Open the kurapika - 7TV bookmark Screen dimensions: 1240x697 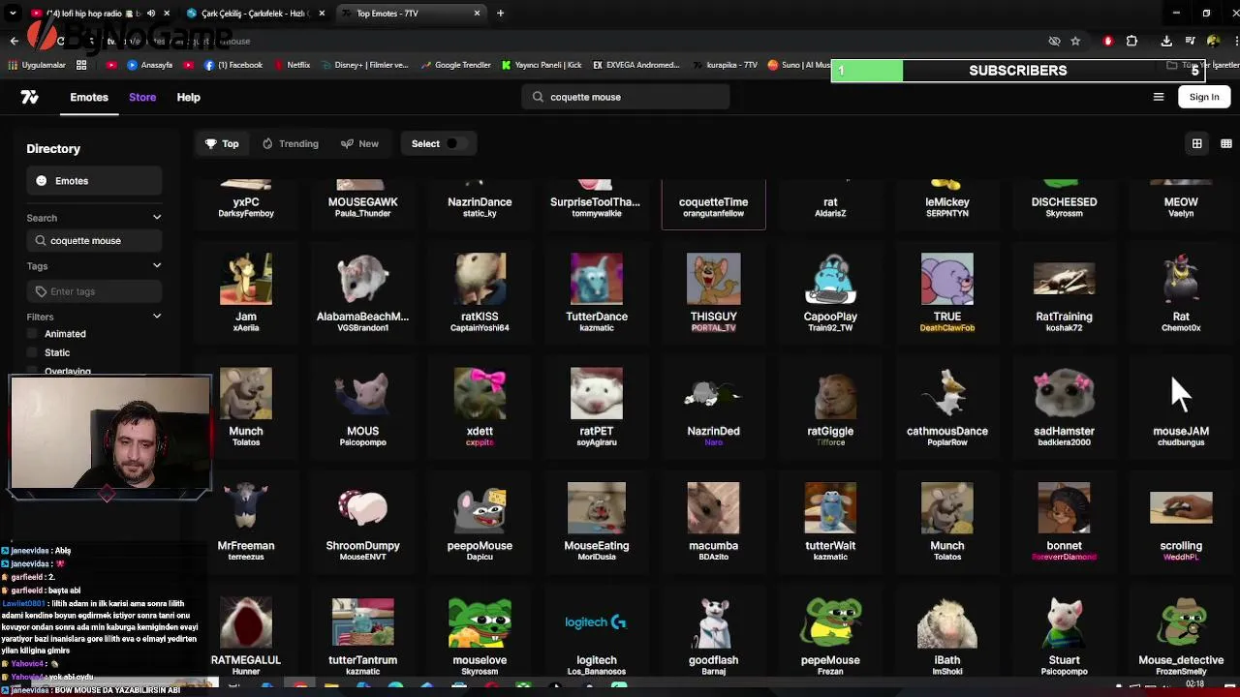pos(726,65)
